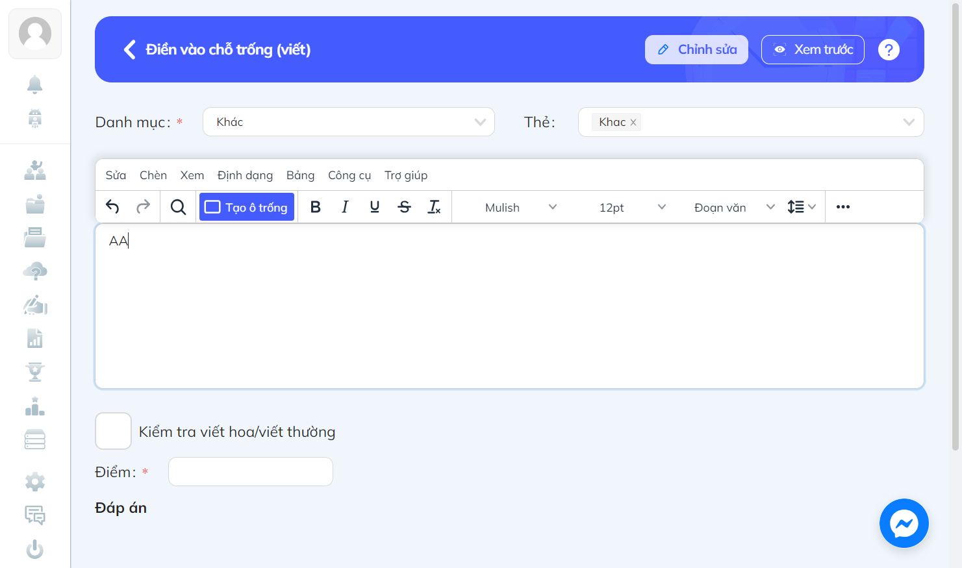Open the Danh mục dropdown showing Khác

tap(349, 122)
